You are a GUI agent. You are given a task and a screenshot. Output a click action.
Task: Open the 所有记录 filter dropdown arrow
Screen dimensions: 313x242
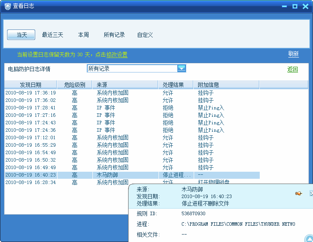pyautogui.click(x=181, y=69)
